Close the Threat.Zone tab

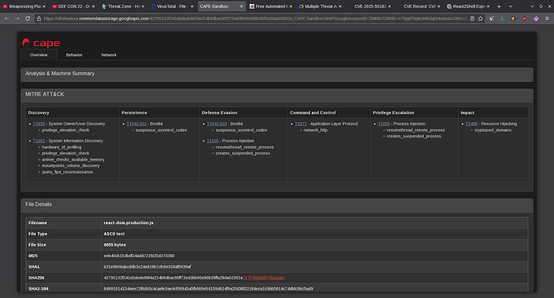click(143, 6)
